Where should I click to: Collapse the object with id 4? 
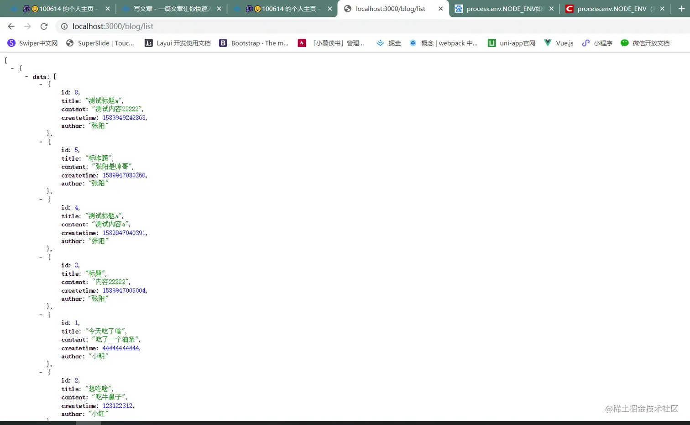[41, 199]
